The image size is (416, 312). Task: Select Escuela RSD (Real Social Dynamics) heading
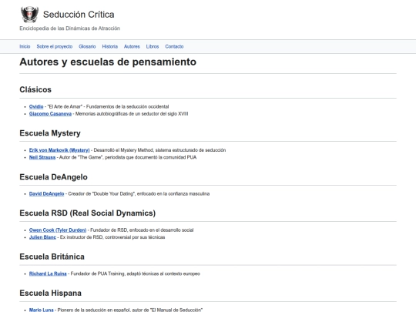[87, 213]
